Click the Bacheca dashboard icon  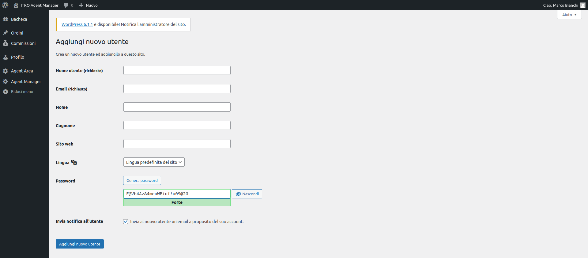(6, 19)
